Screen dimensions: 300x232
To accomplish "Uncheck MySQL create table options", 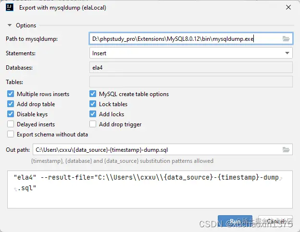I will 93,94.
